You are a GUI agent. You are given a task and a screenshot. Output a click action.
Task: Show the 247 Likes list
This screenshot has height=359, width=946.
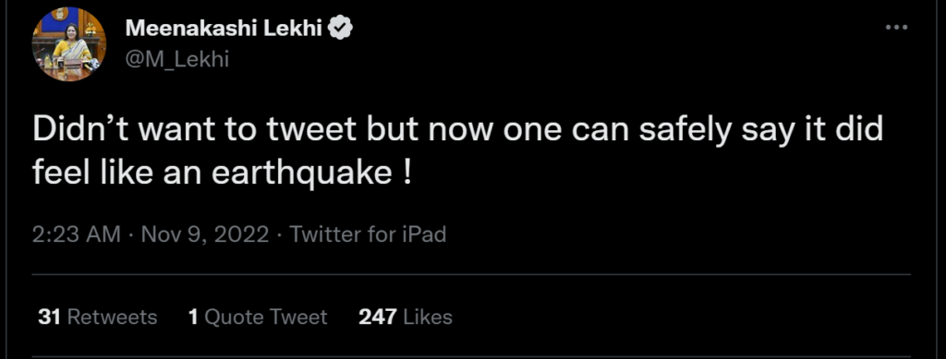(x=406, y=317)
